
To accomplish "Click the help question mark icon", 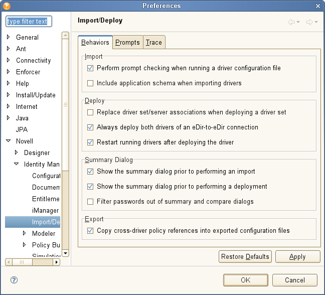I will pyautogui.click(x=14, y=280).
